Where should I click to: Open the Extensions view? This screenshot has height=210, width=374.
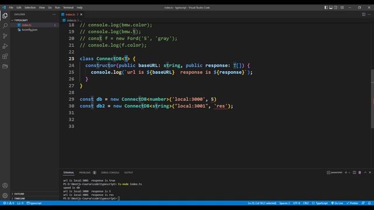point(5,56)
